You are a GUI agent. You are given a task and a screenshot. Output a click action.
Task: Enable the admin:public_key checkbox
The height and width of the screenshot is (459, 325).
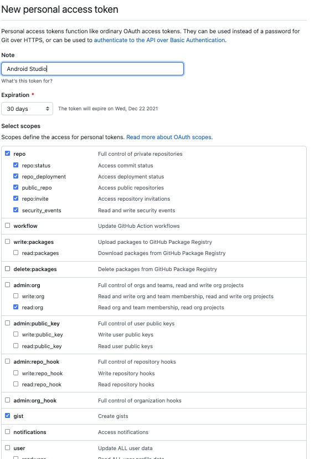[x=8, y=323]
